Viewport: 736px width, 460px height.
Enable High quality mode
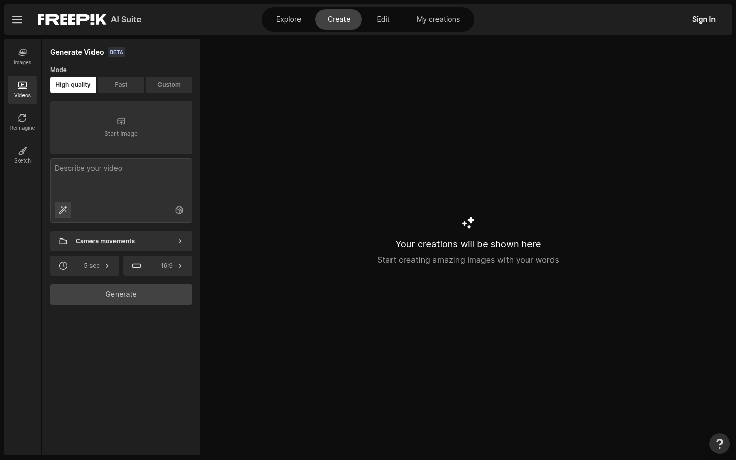73,84
